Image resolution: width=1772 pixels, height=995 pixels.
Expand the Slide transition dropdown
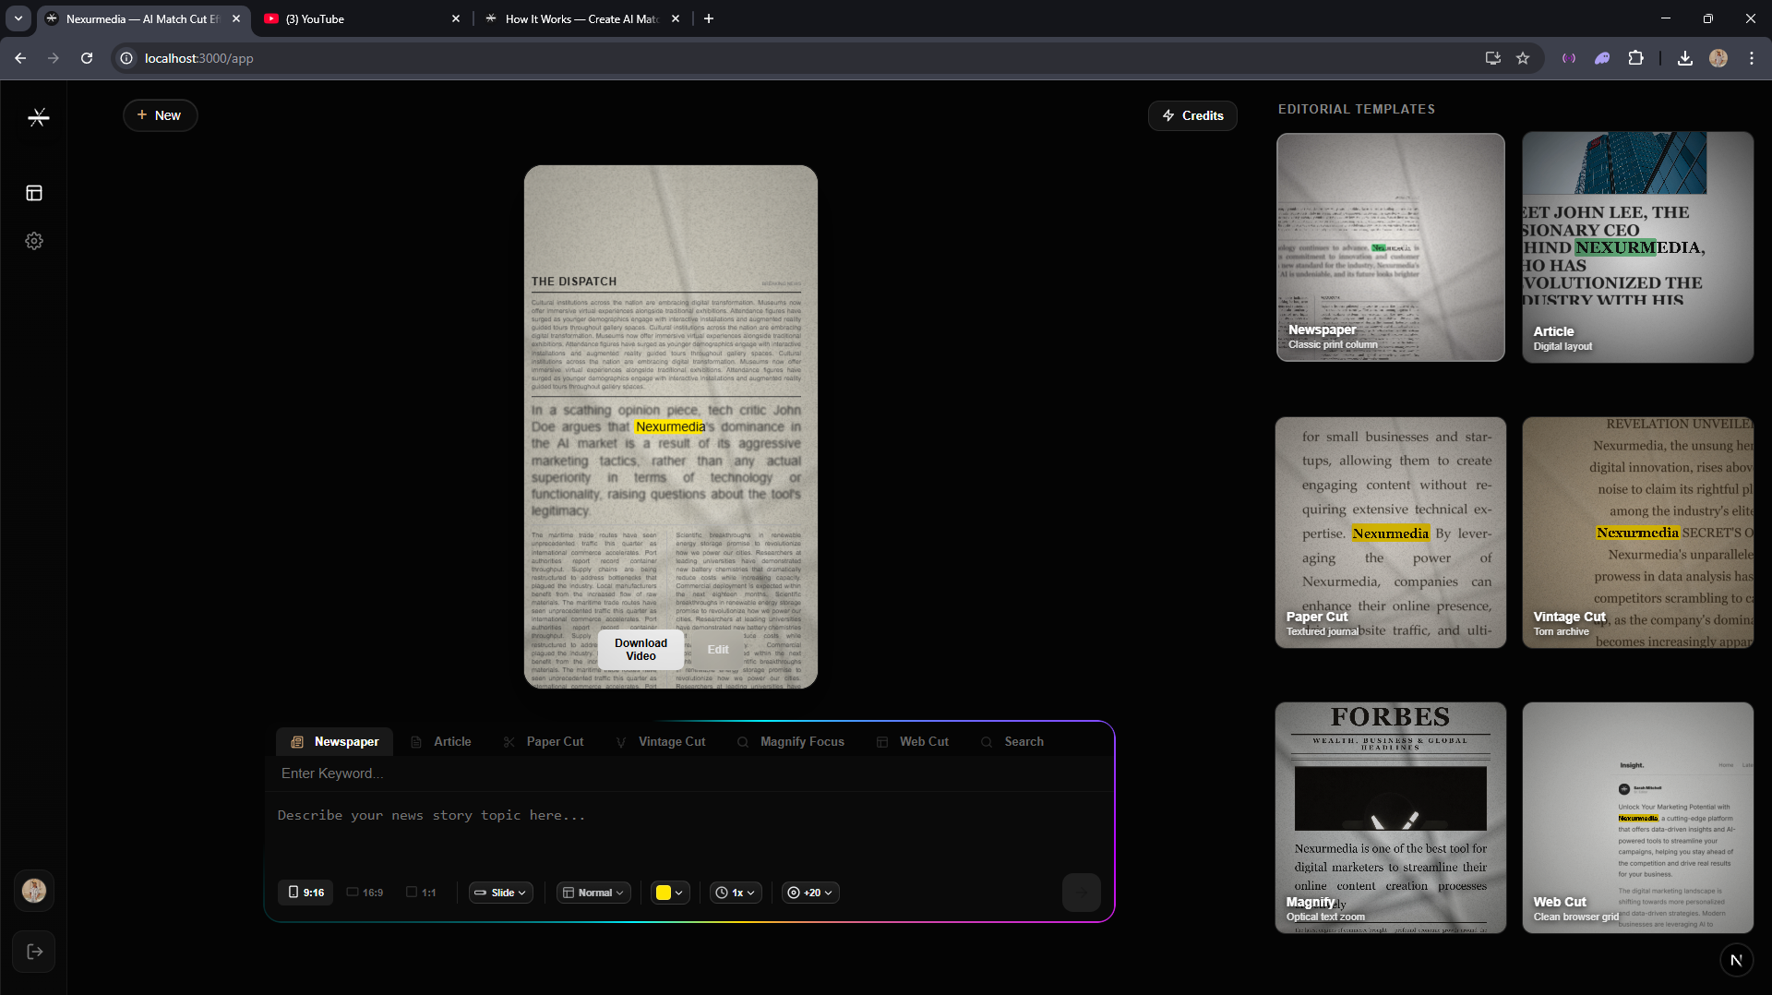point(500,893)
